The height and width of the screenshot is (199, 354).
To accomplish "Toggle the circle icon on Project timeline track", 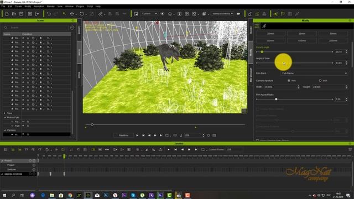I will tap(34, 165).
